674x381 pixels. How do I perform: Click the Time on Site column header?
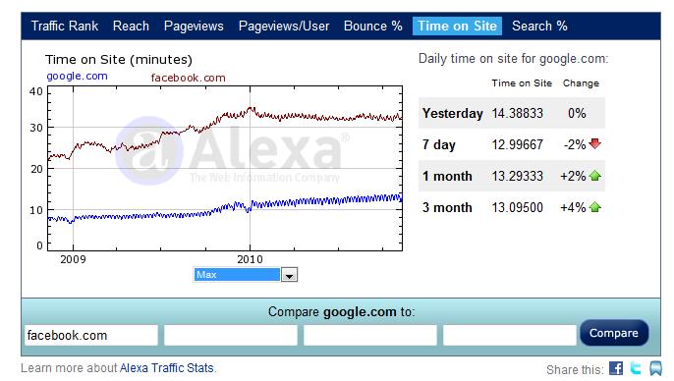(x=522, y=83)
